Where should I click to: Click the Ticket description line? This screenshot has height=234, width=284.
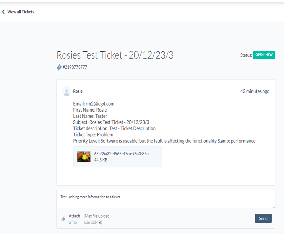tap(114, 128)
